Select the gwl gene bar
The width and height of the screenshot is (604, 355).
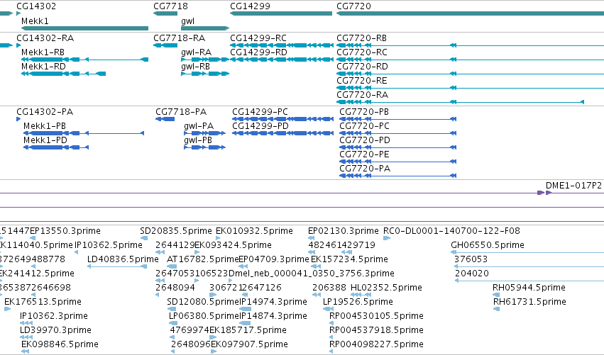pyautogui.click(x=205, y=28)
